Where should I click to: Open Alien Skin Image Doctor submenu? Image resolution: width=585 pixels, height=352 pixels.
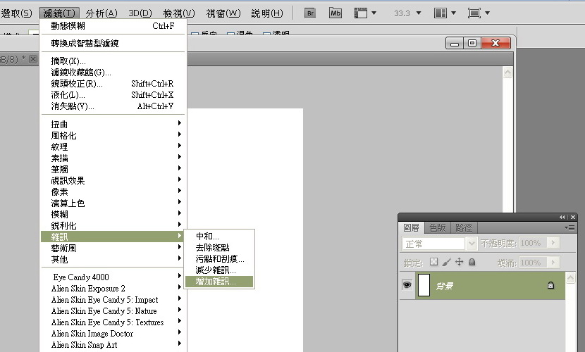point(112,334)
